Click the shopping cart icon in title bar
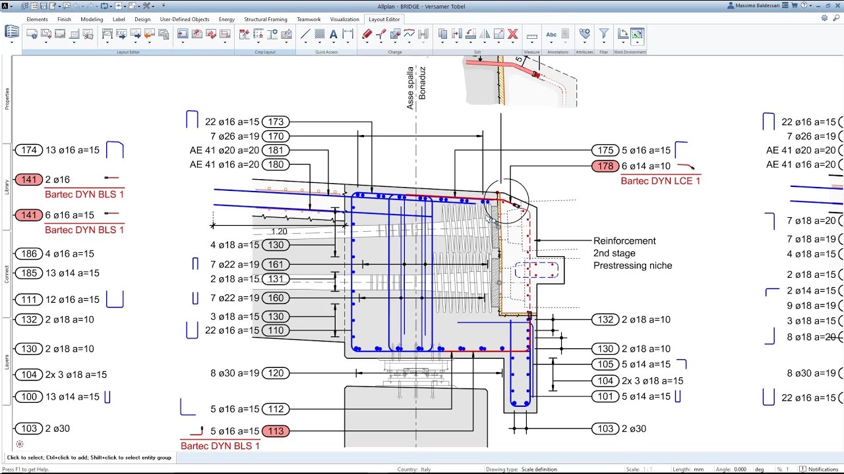The height and width of the screenshot is (474, 844). pyautogui.click(x=795, y=6)
